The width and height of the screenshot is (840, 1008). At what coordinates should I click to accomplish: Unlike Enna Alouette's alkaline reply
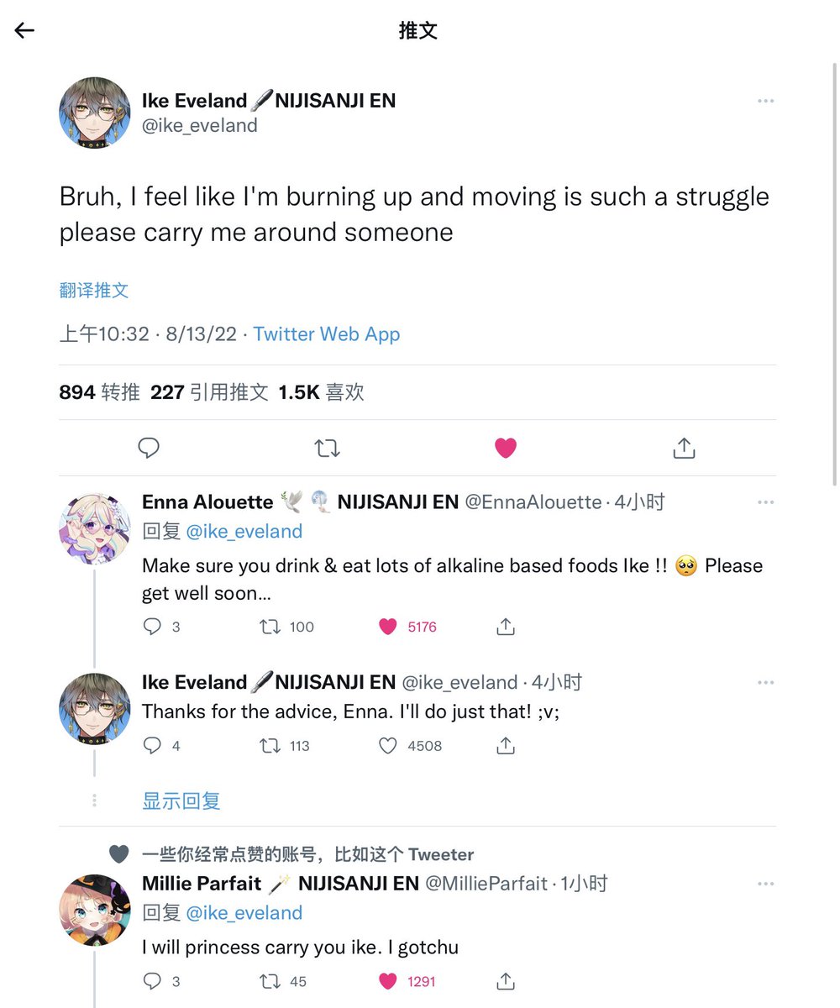(387, 627)
